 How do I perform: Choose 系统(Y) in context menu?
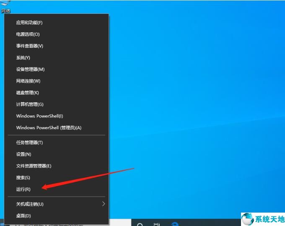point(56,58)
